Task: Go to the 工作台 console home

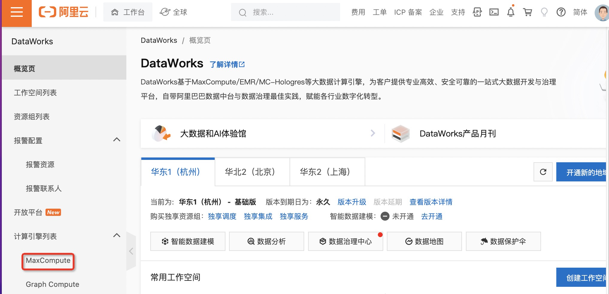Action: pyautogui.click(x=128, y=12)
